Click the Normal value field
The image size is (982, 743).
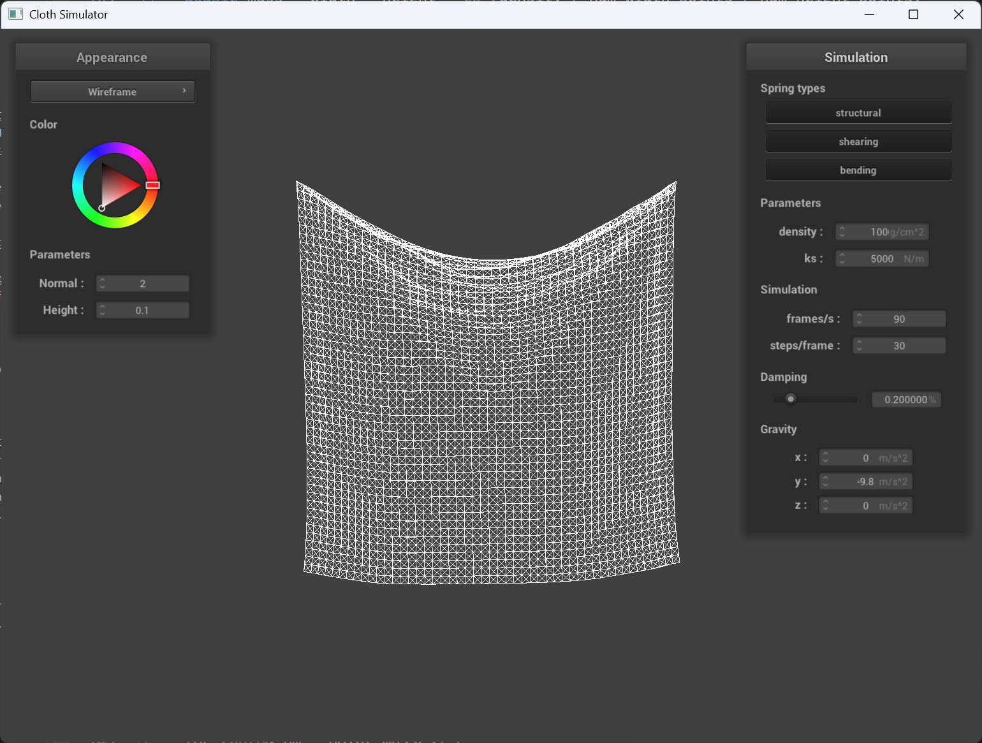point(143,283)
